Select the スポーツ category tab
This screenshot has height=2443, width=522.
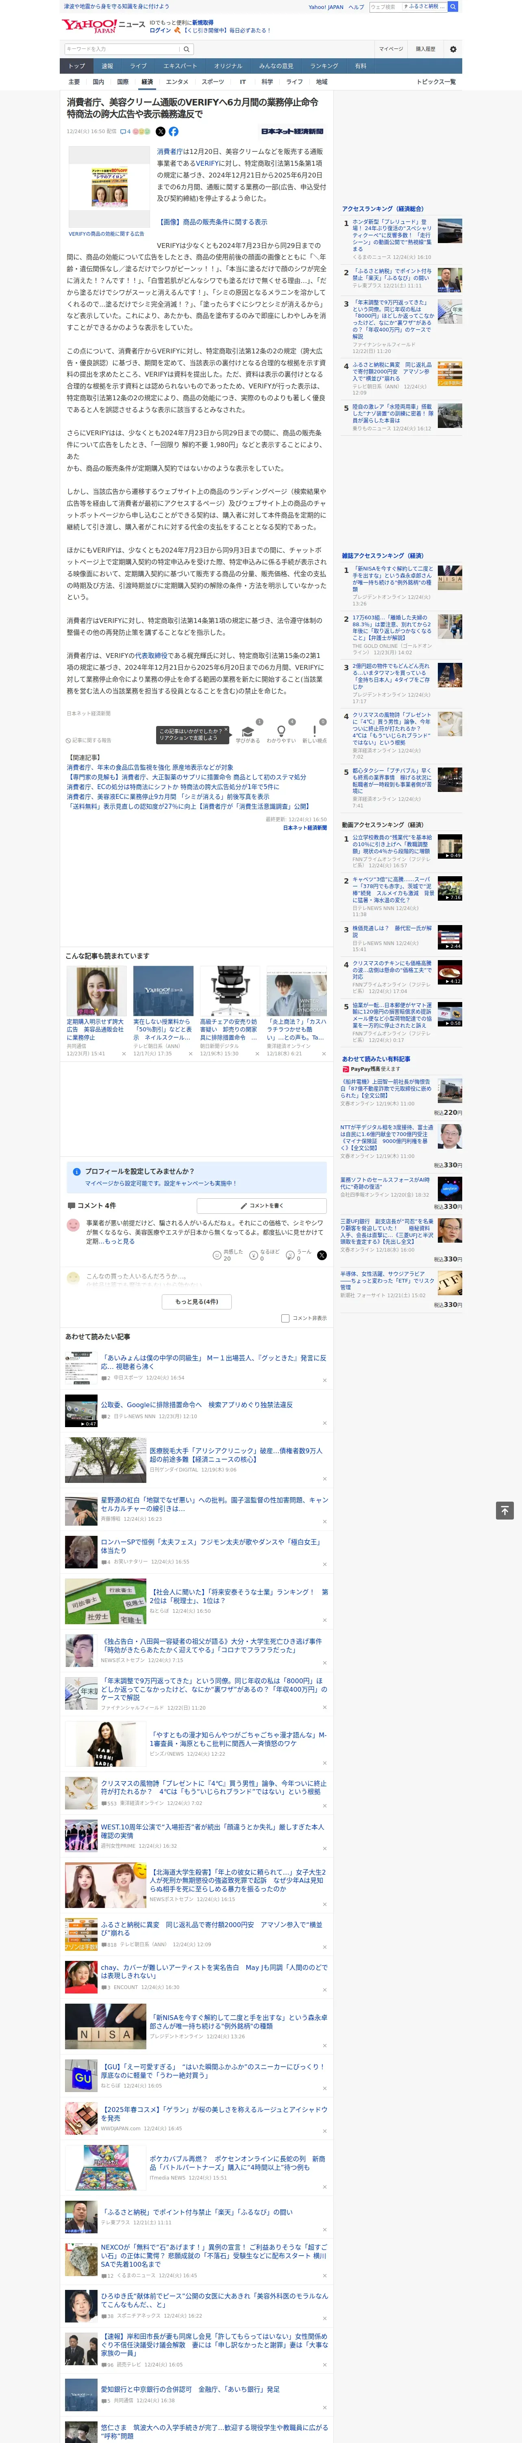click(x=213, y=81)
